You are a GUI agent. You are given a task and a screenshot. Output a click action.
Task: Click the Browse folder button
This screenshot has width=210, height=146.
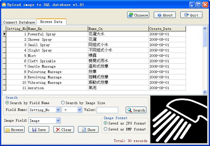[14, 130]
